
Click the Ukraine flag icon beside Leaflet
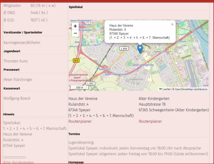coord(160,89)
